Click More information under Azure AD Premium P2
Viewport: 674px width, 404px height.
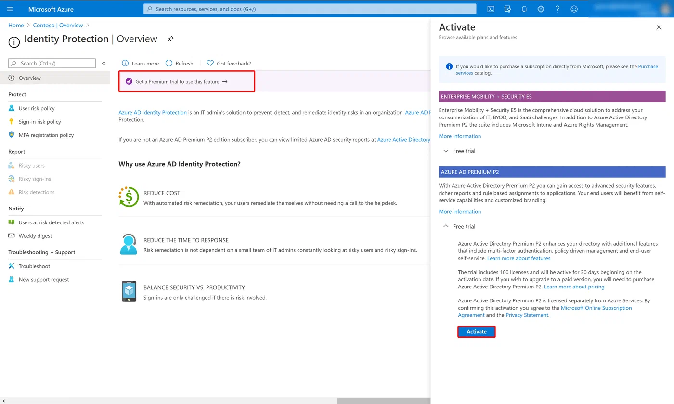point(460,212)
